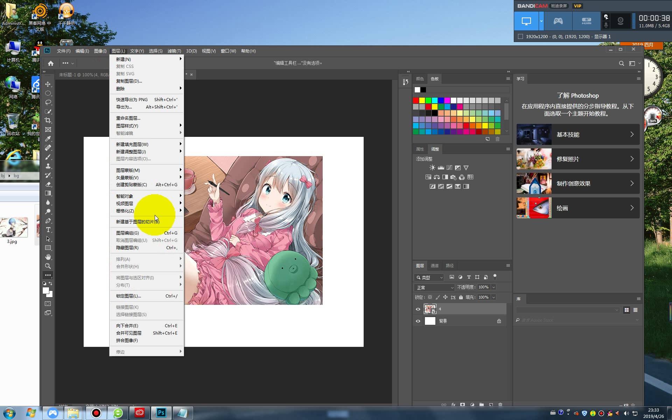Toggle lock all icon in layers panel
672x420 pixels.
[461, 297]
